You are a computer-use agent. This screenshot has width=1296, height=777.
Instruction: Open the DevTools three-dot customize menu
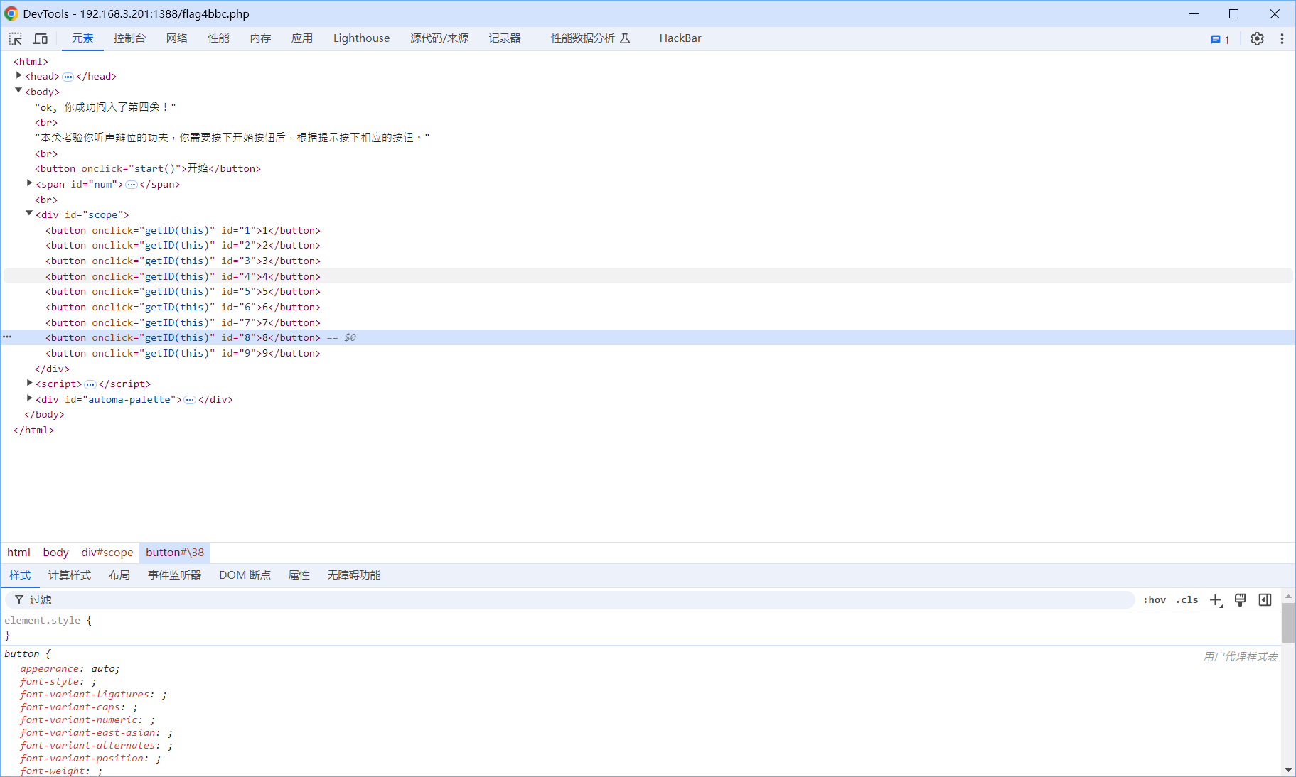[x=1282, y=39]
